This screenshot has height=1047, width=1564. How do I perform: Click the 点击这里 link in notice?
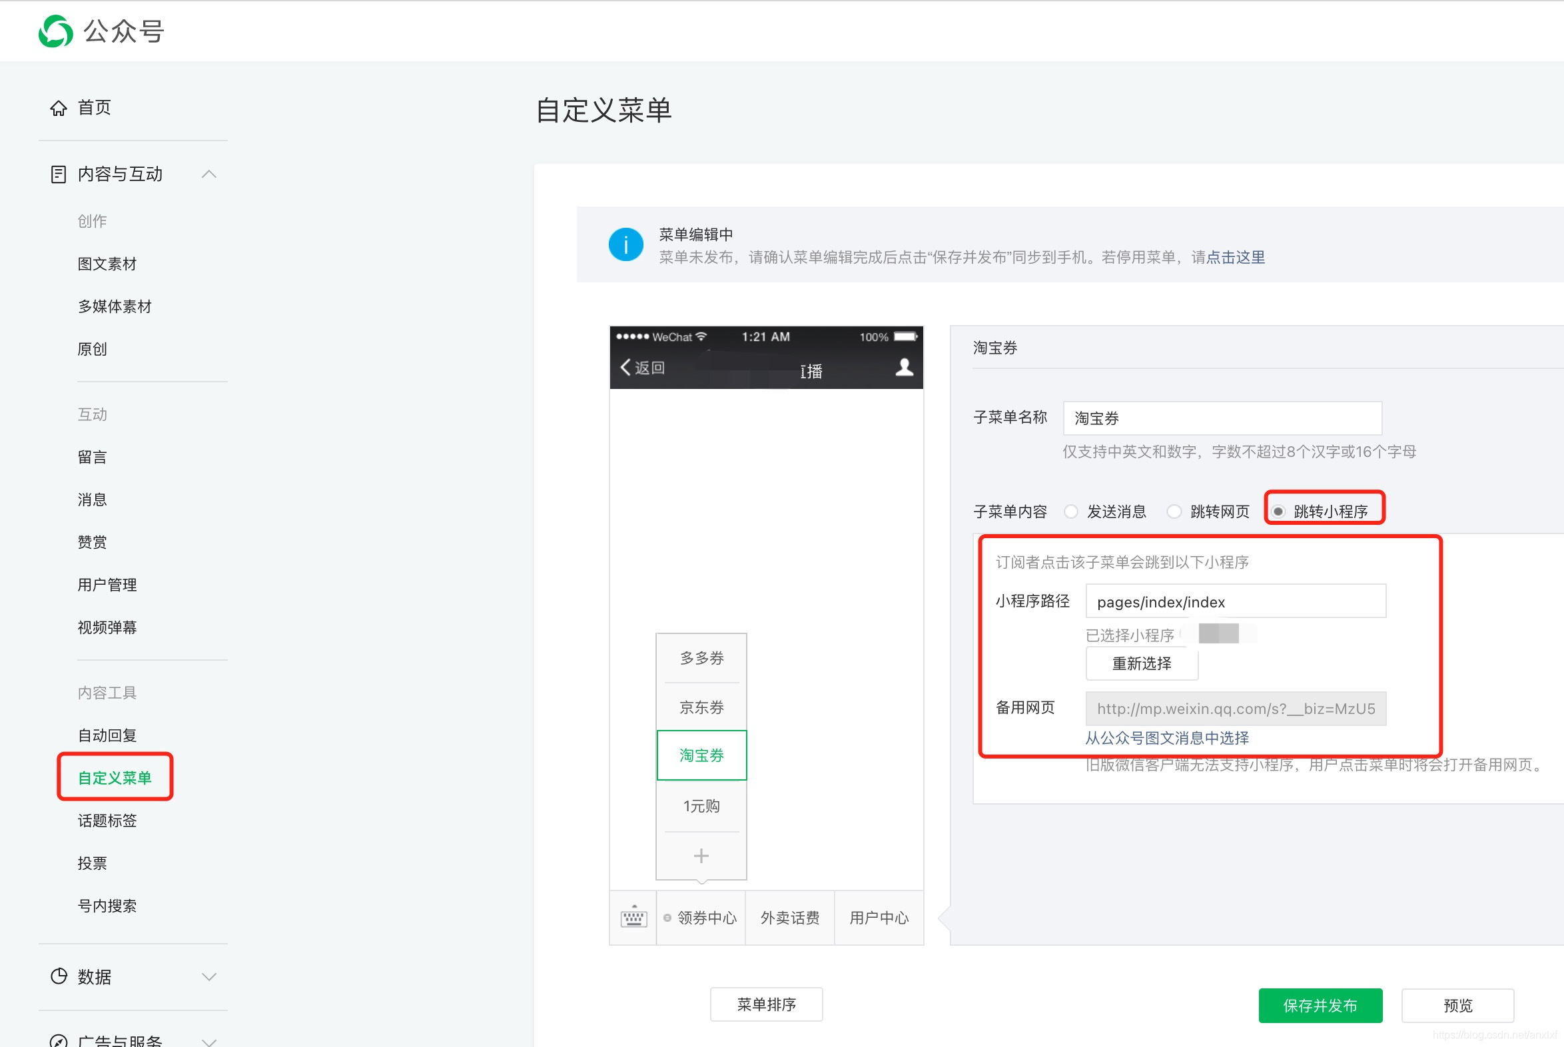(x=1236, y=257)
